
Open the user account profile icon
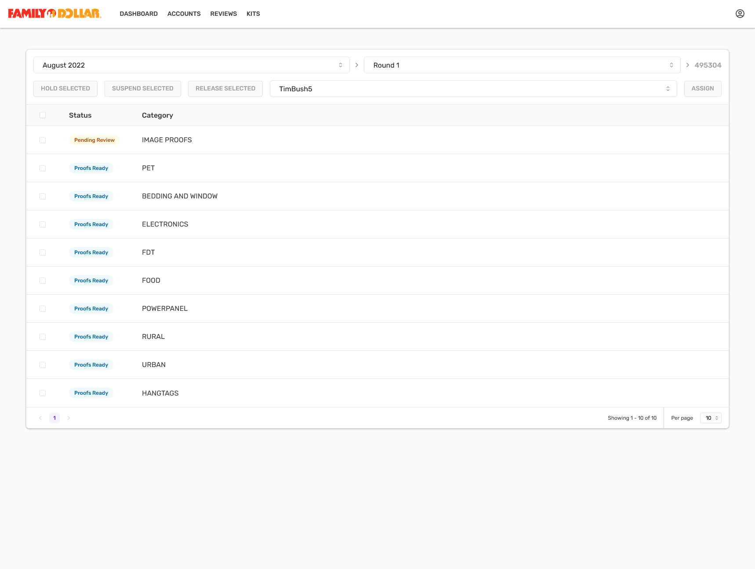[740, 14]
